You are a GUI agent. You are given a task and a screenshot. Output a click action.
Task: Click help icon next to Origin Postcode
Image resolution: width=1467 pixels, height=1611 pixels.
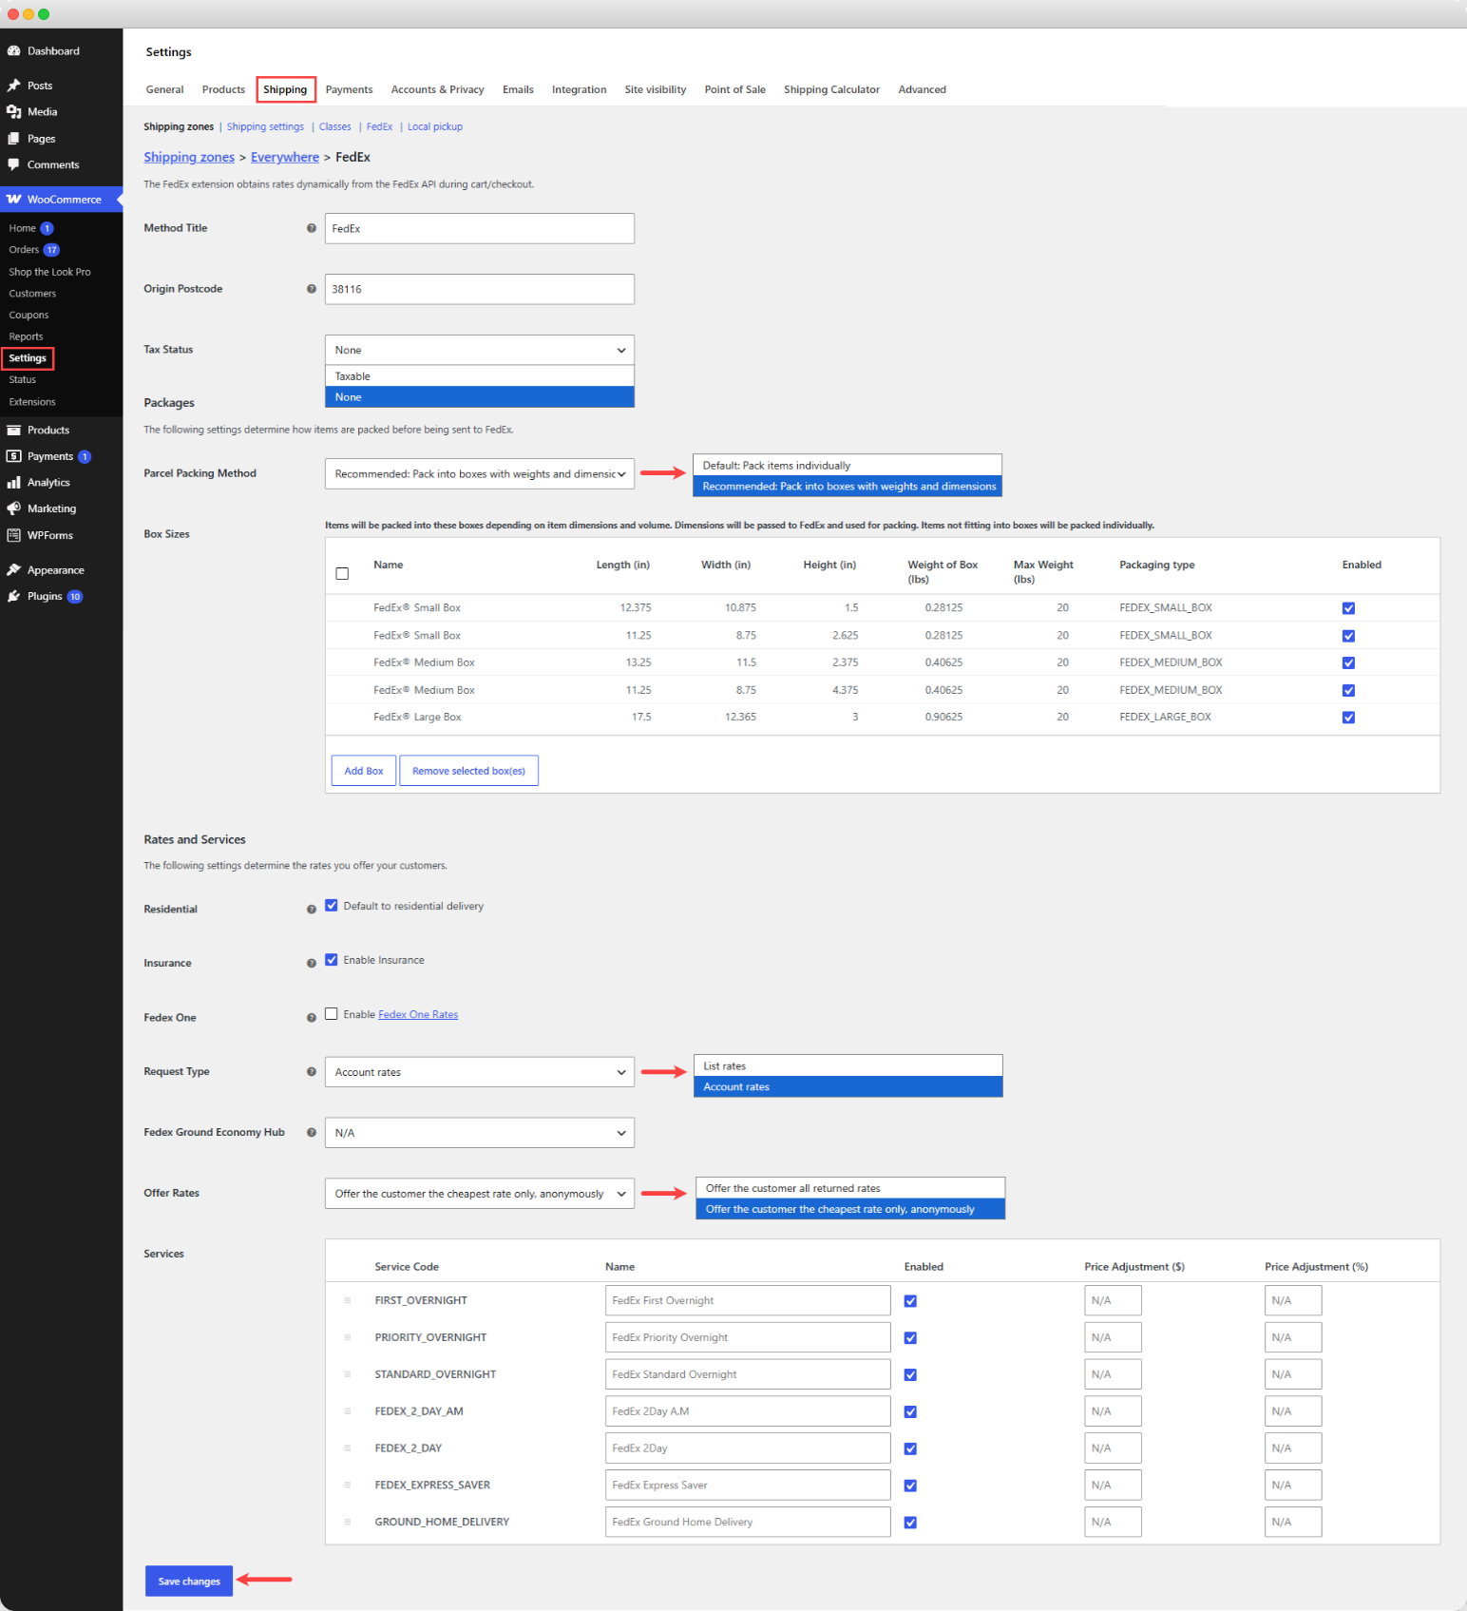[x=312, y=289]
